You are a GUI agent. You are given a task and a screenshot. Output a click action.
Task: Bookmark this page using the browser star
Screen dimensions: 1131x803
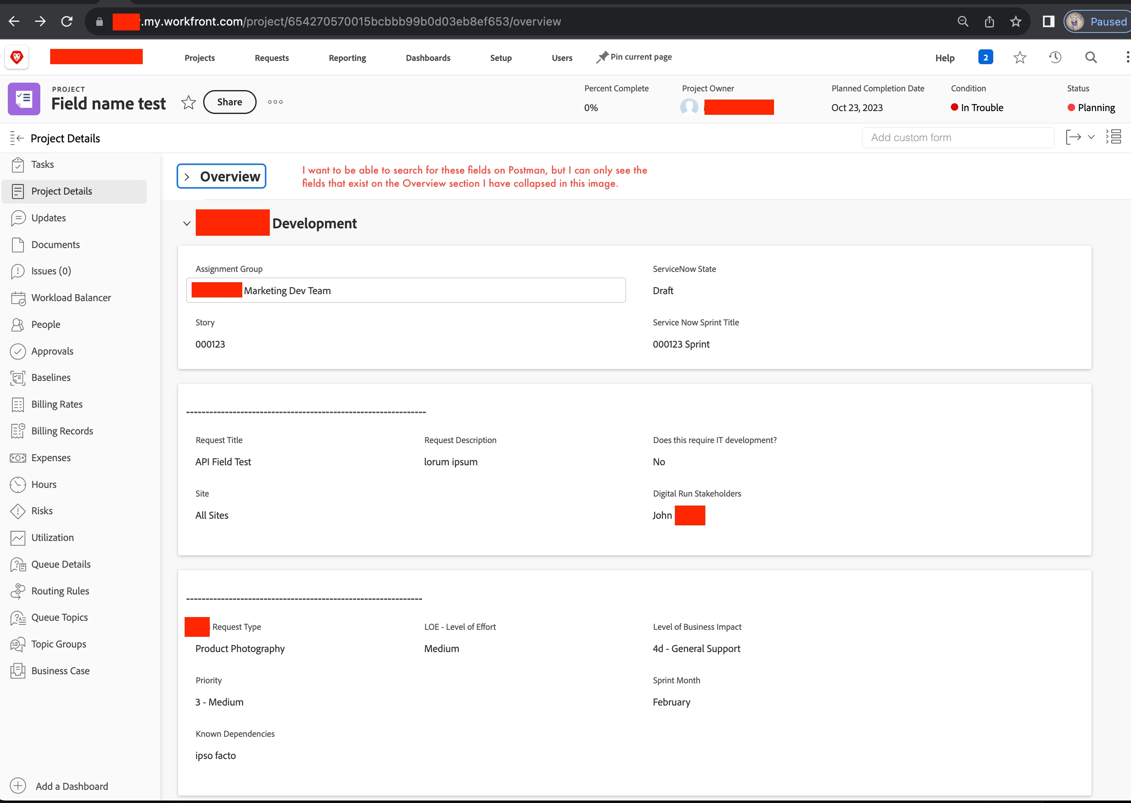click(1015, 22)
